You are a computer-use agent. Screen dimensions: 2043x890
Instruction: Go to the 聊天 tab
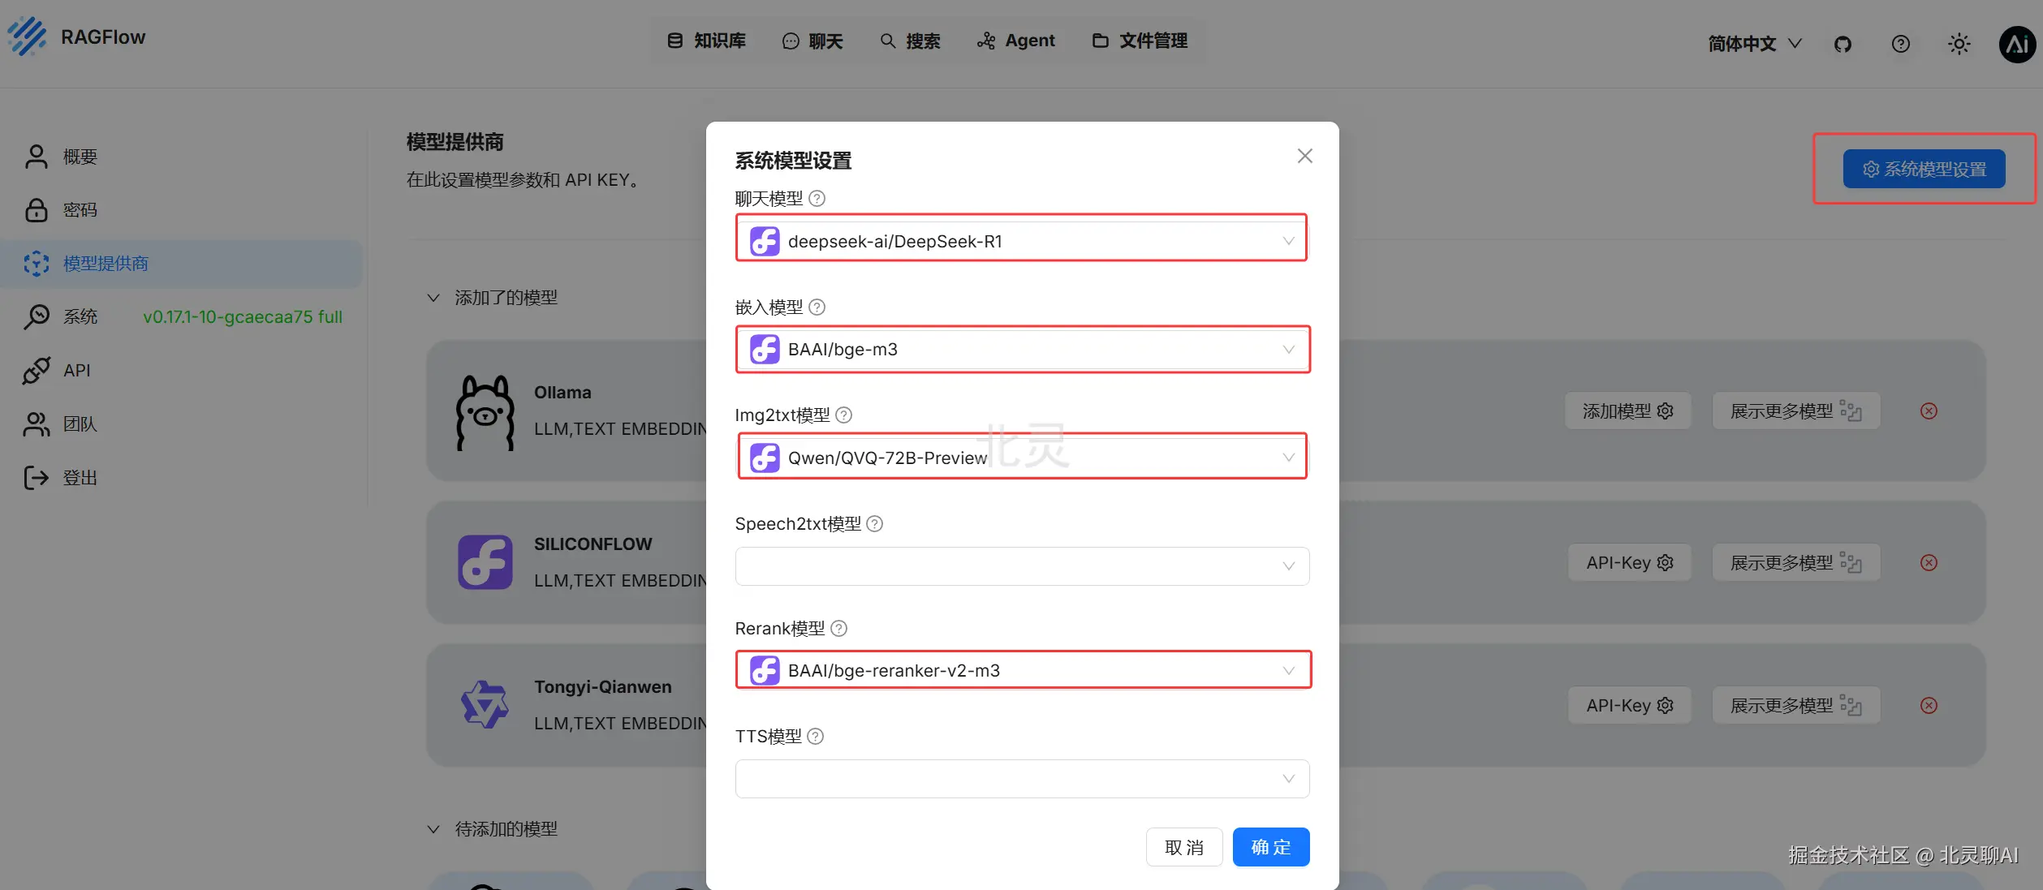pos(812,41)
